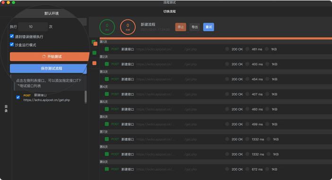Open the 默认环境 environment dropdown
This screenshot has height=180, width=332.
(52, 13)
